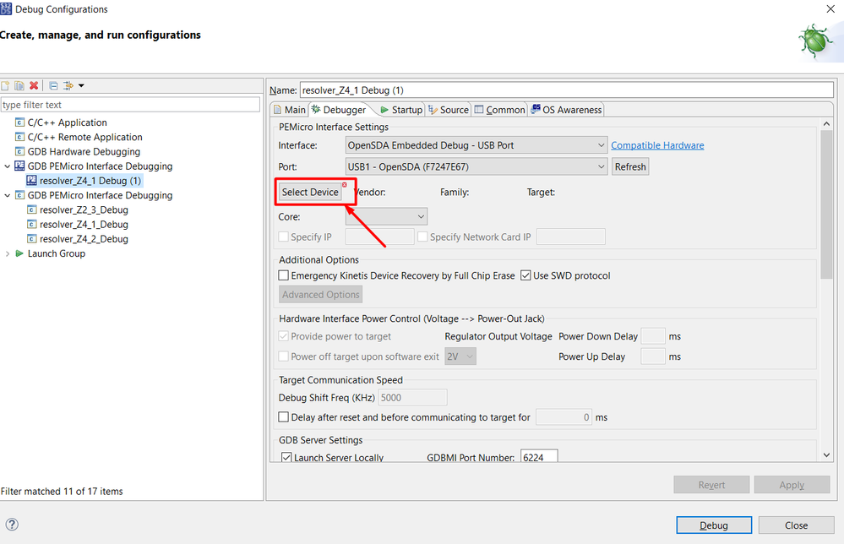Open the OS Awareness tab
The width and height of the screenshot is (844, 544).
point(566,110)
